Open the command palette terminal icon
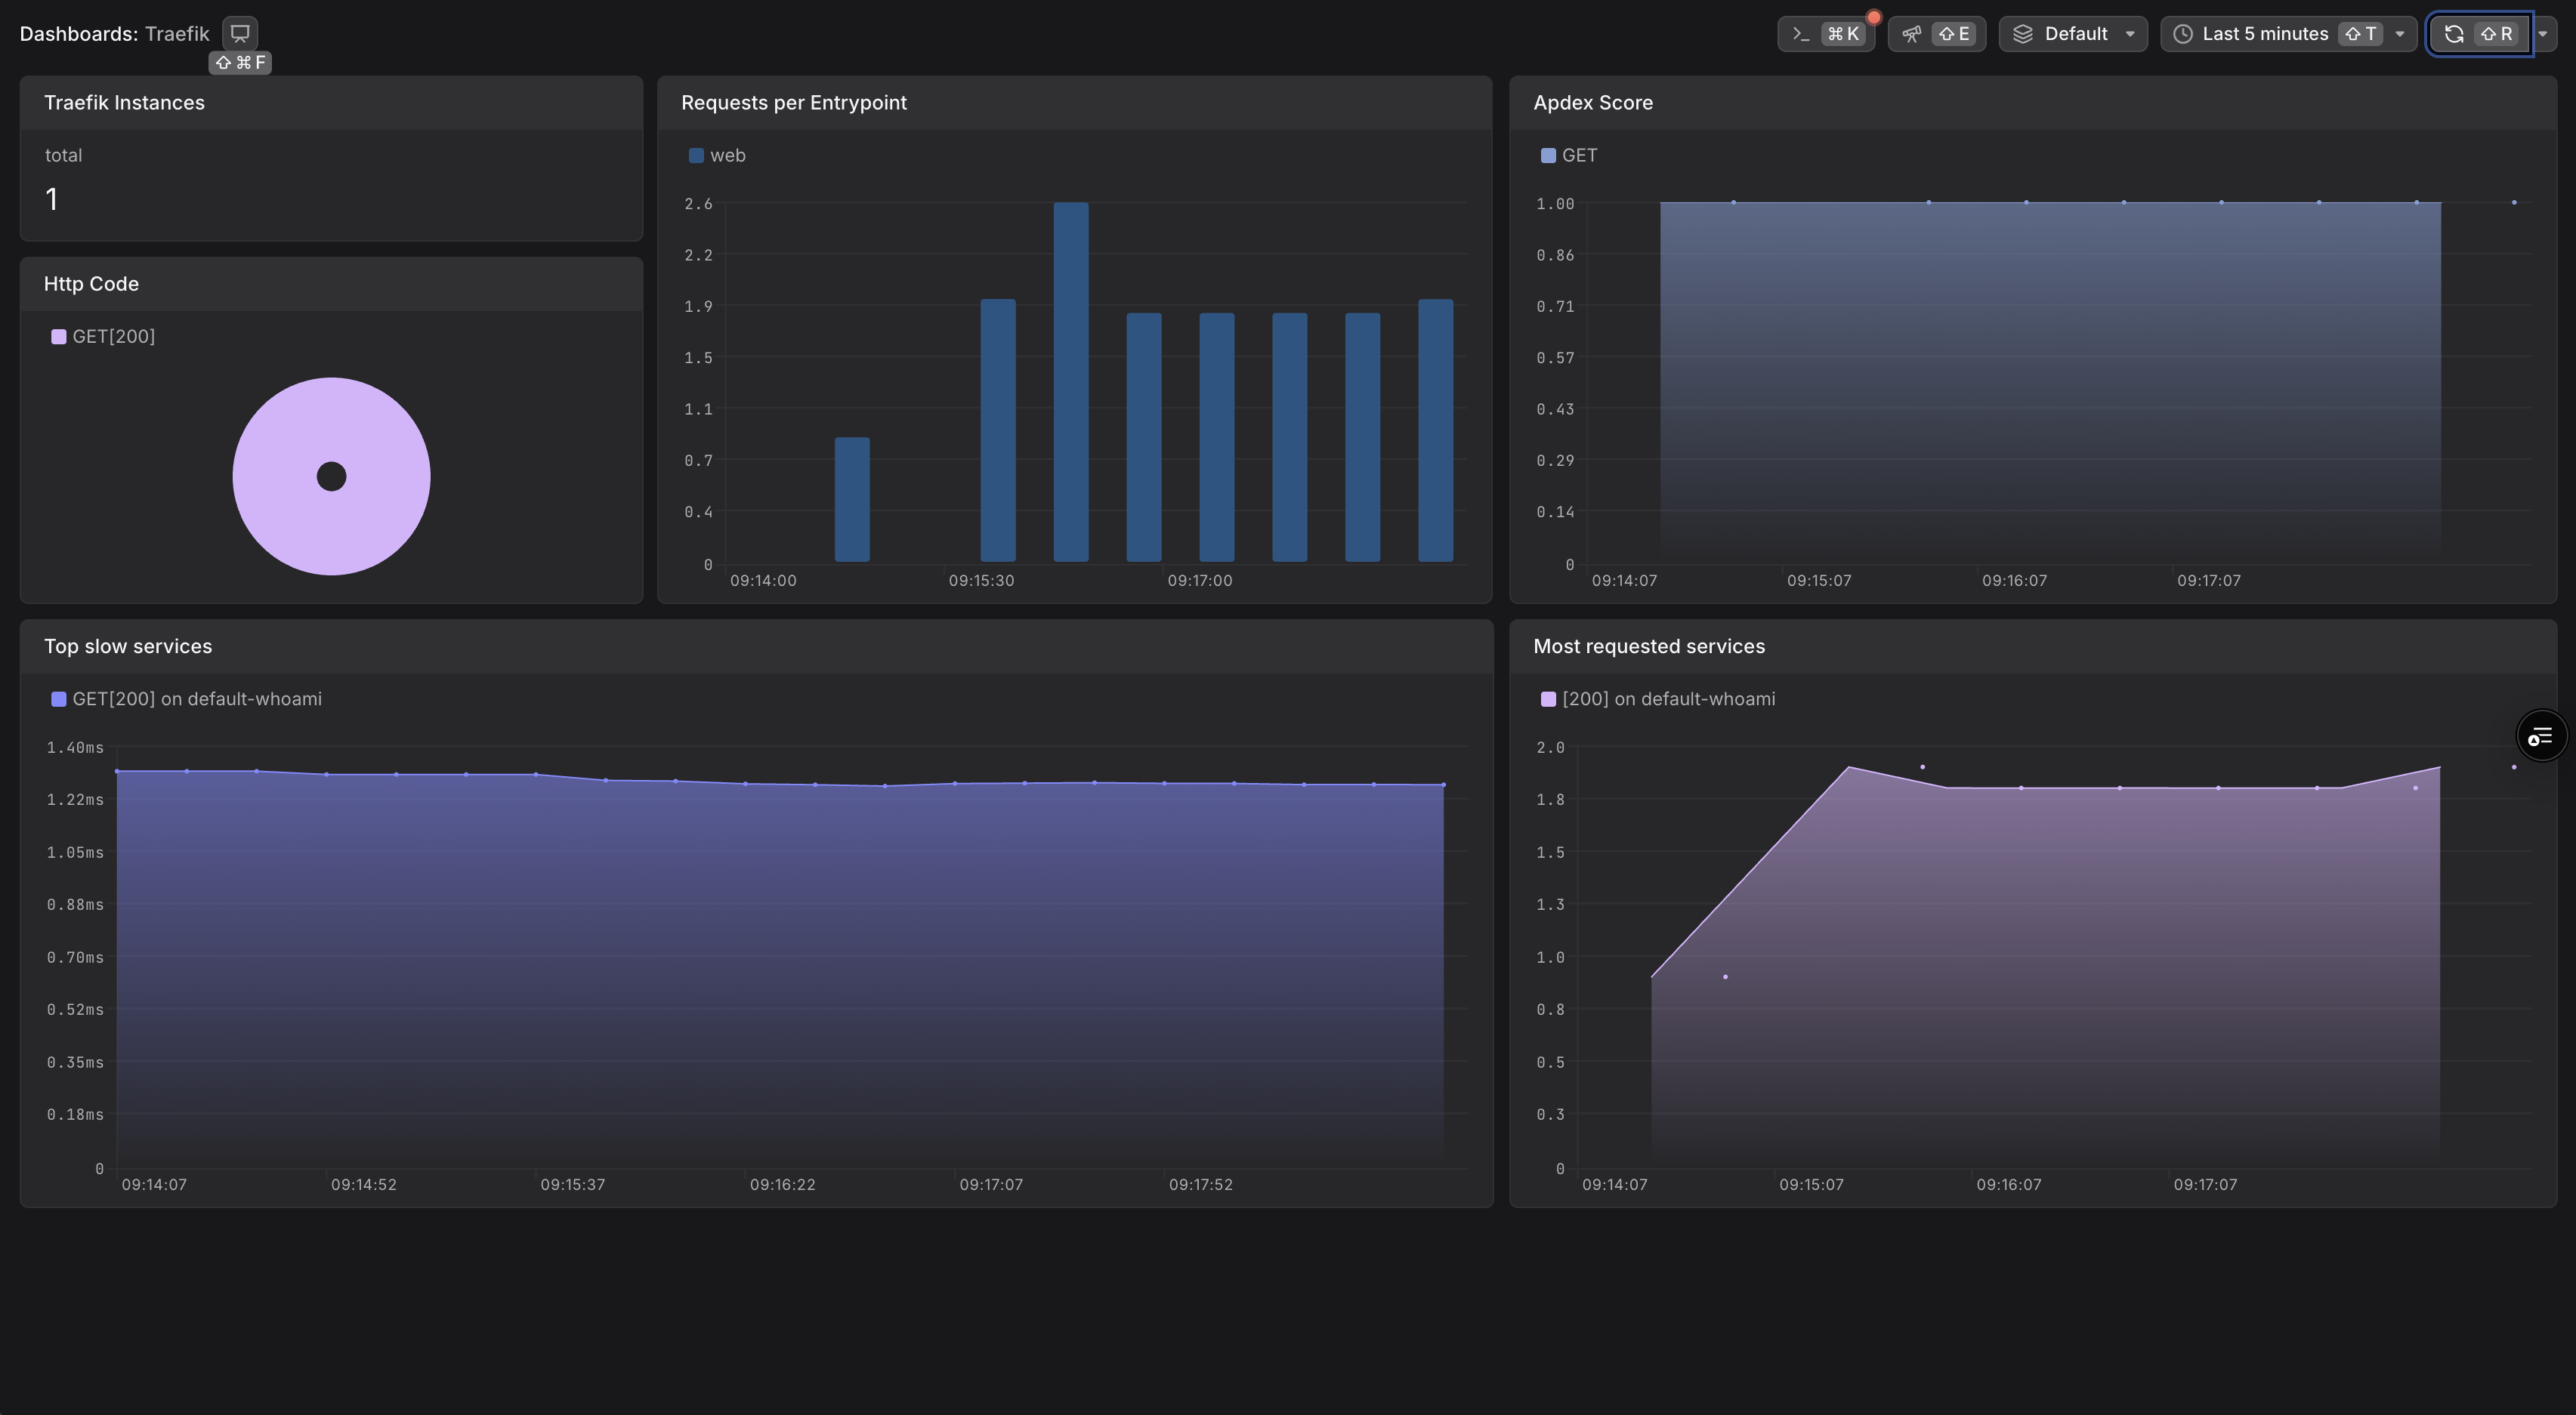 point(1801,34)
